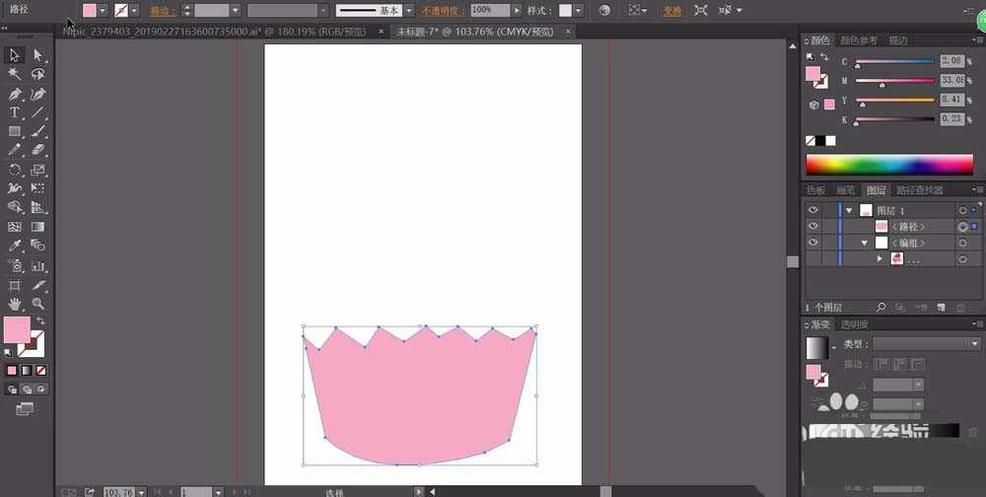Screen dimensions: 986x497
Task: Open the gradient 类型 dropdown
Action: click(926, 343)
